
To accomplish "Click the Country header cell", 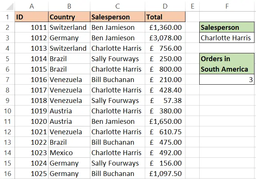I will (69, 17).
